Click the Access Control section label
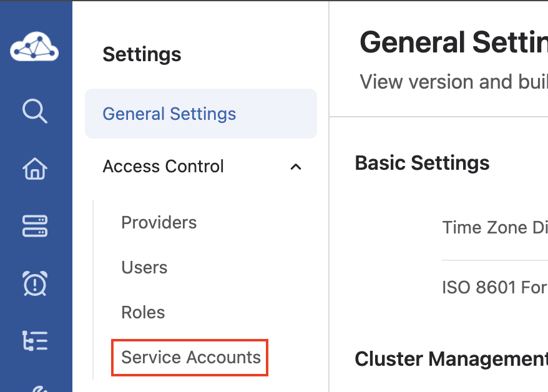The height and width of the screenshot is (392, 548). 163,167
